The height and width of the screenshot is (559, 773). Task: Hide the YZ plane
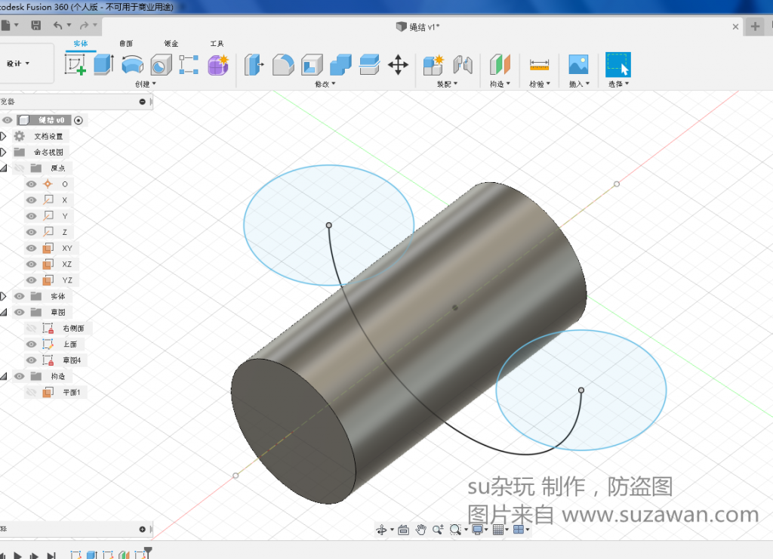pos(31,280)
